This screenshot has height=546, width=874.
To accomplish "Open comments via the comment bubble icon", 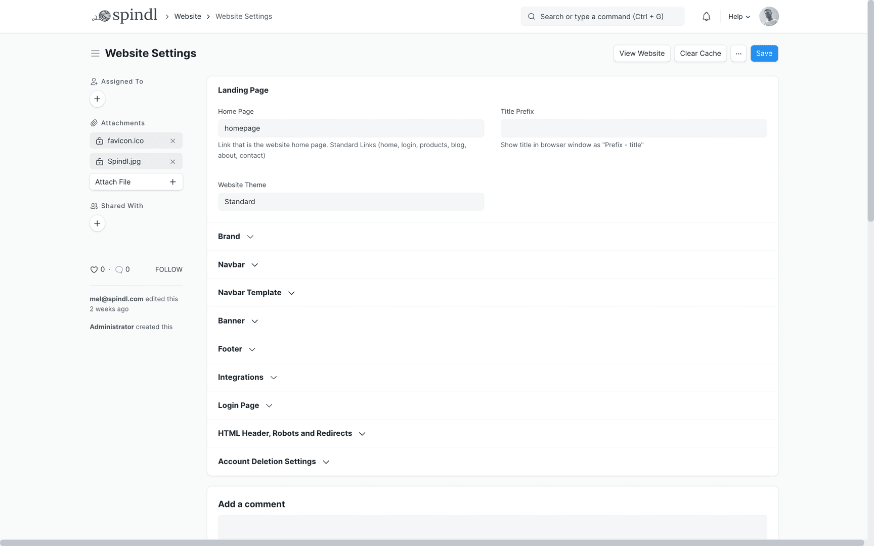I will 119,269.
